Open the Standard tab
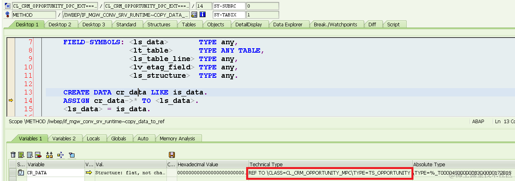Screen dimensions: 515x181 pyautogui.click(x=126, y=24)
